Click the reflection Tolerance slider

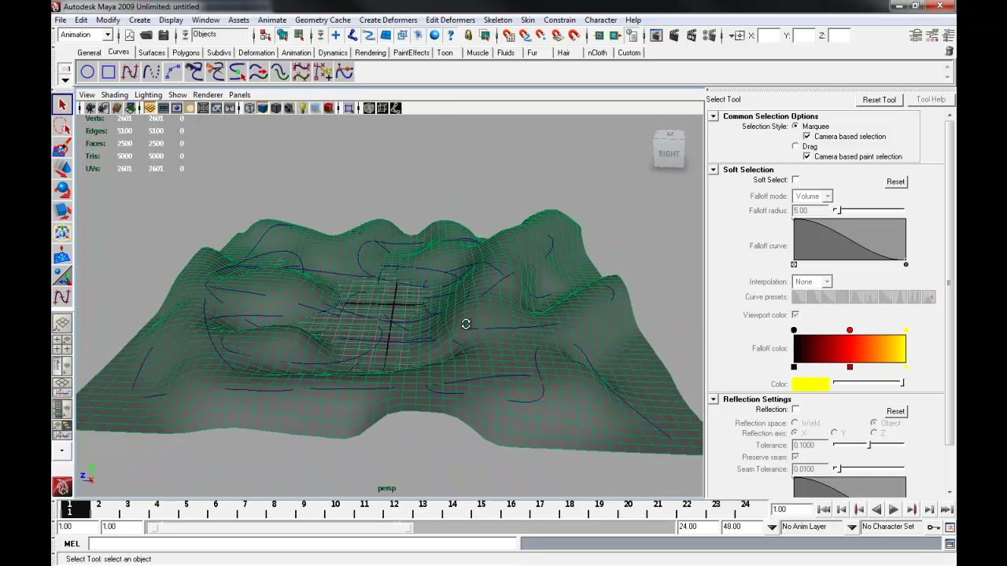click(x=869, y=445)
